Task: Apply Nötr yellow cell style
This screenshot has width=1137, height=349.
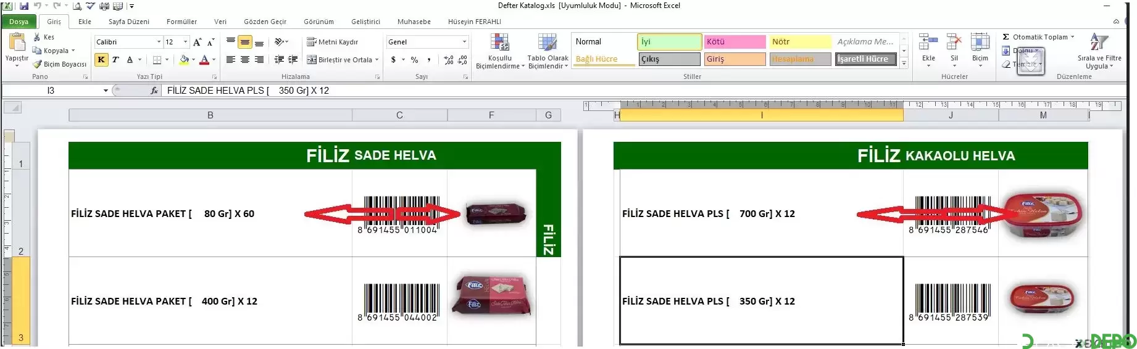Action: [x=800, y=42]
